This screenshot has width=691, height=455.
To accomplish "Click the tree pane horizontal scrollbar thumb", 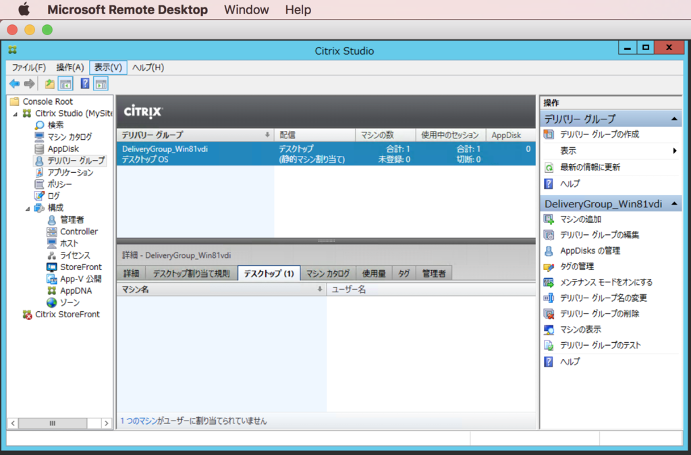I will 53,423.
